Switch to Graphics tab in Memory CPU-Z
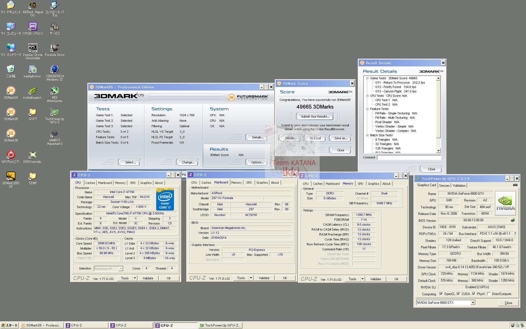The height and width of the screenshot is (329, 526). (x=373, y=184)
